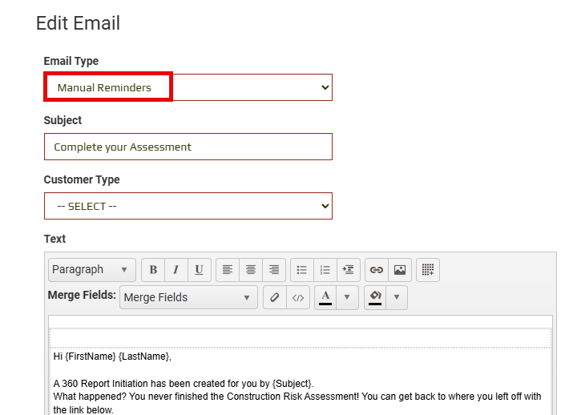Screen dimensions: 577x415
Task: Toggle bold formatting in the editor
Action: tap(153, 270)
